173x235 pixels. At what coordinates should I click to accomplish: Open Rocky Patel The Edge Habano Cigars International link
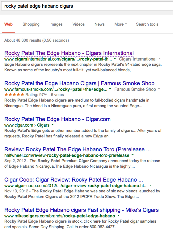pos(69,53)
